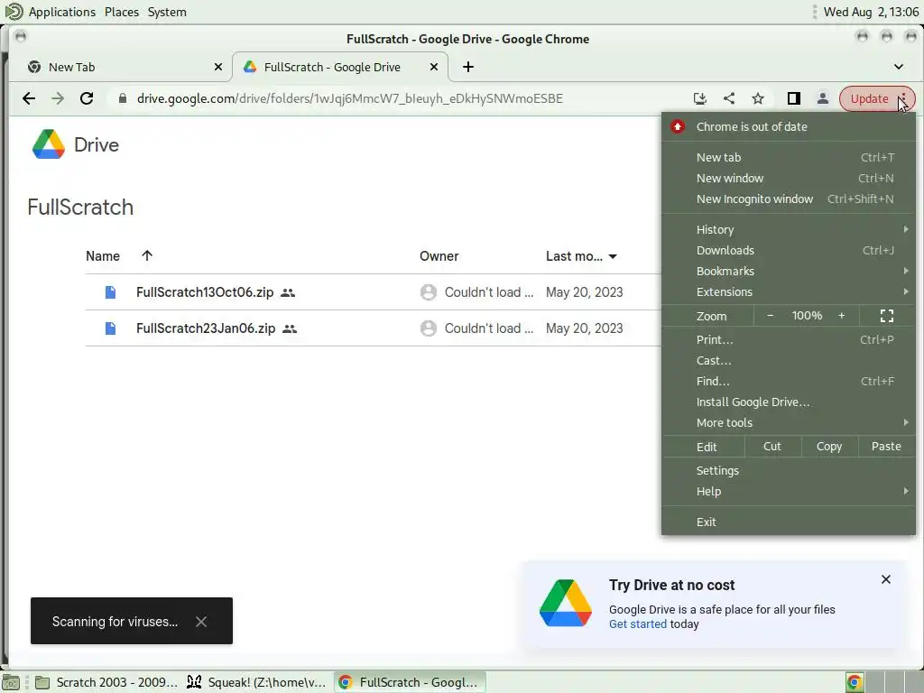Image resolution: width=924 pixels, height=693 pixels.
Task: Click the Google Drive logo
Action: pyautogui.click(x=49, y=144)
